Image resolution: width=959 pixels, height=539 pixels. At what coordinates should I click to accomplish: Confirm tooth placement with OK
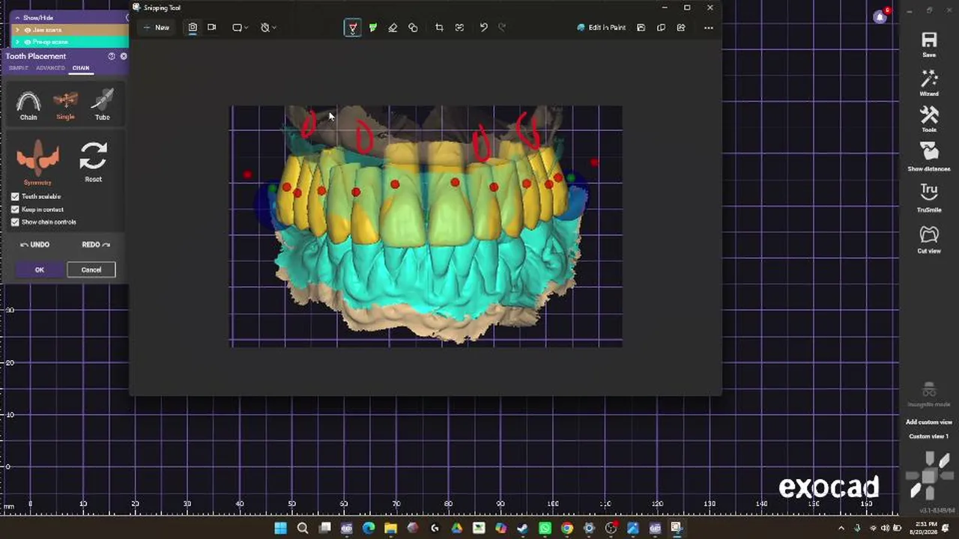(40, 269)
